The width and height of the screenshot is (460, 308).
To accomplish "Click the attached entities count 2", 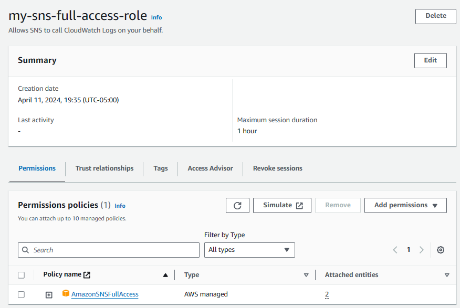I will tap(327, 294).
